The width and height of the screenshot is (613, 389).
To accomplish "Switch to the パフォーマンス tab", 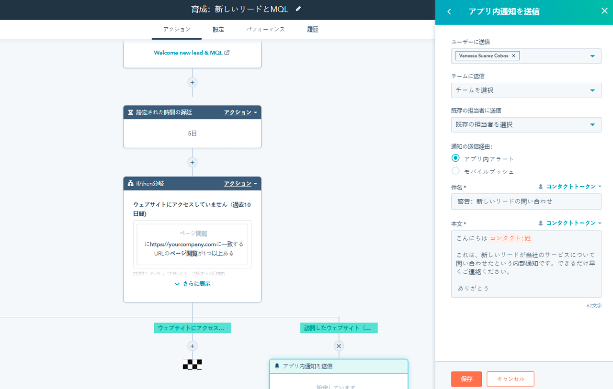I will (x=265, y=29).
